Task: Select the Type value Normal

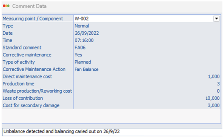Action: [x=82, y=26]
